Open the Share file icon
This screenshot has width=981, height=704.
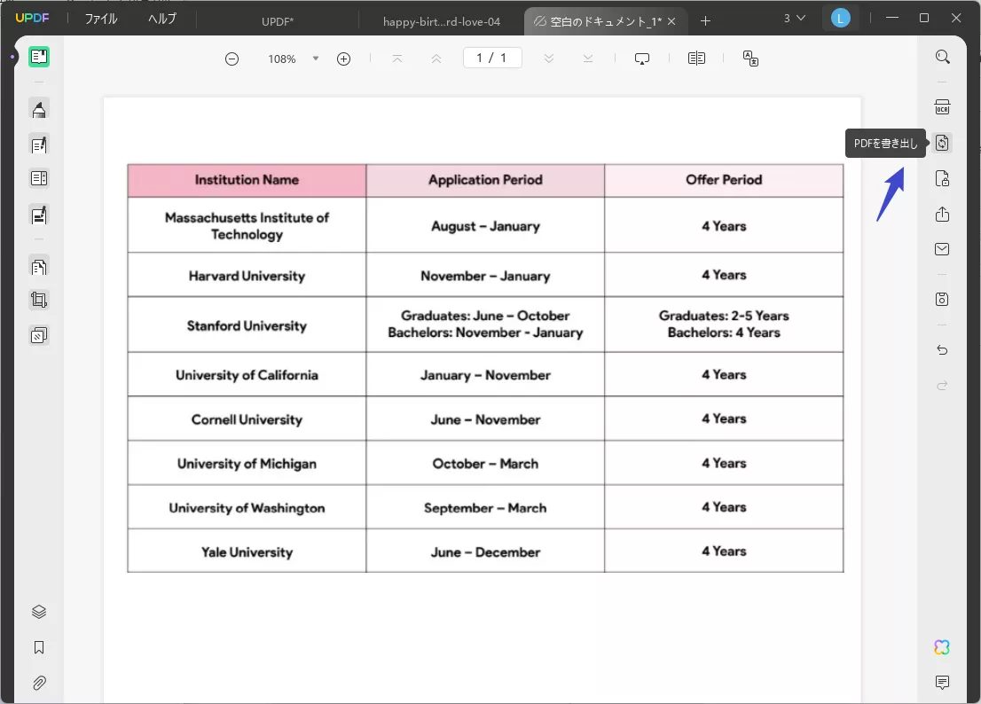click(x=942, y=215)
